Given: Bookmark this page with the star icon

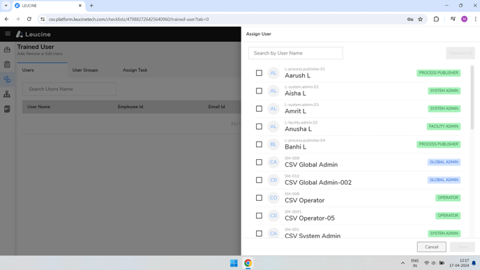Looking at the screenshot, I should (x=420, y=19).
